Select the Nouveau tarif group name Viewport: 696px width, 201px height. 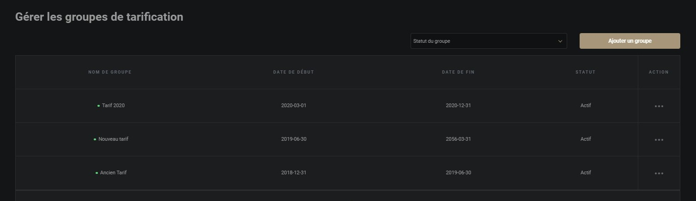click(x=113, y=139)
